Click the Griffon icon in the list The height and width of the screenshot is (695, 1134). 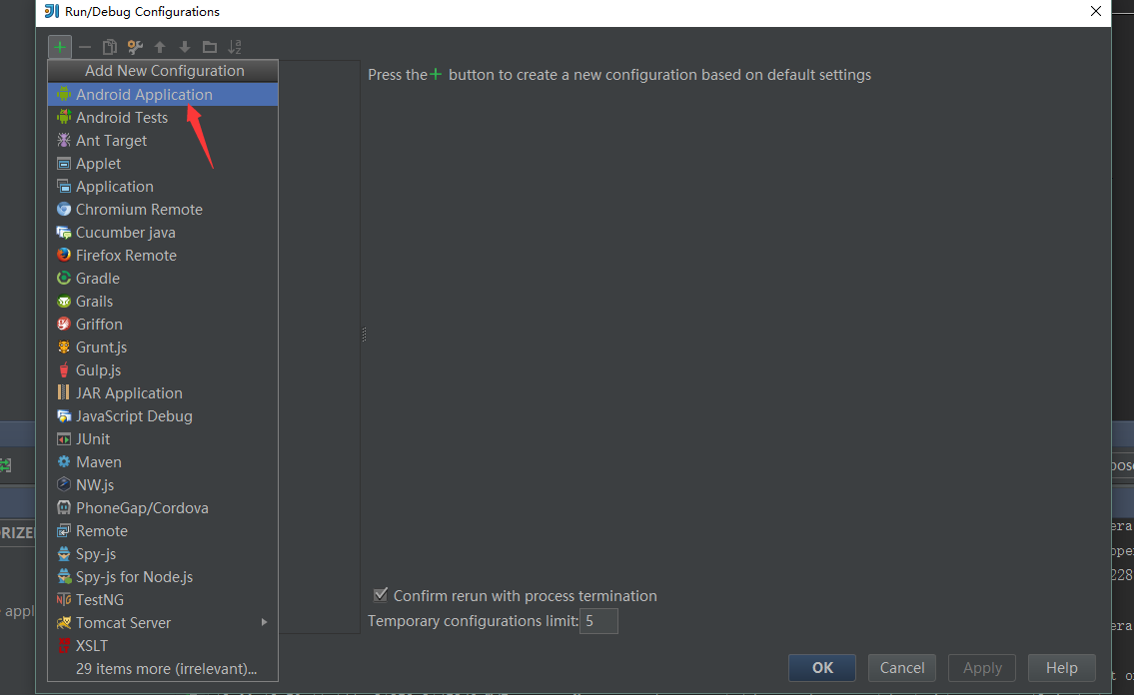(64, 324)
